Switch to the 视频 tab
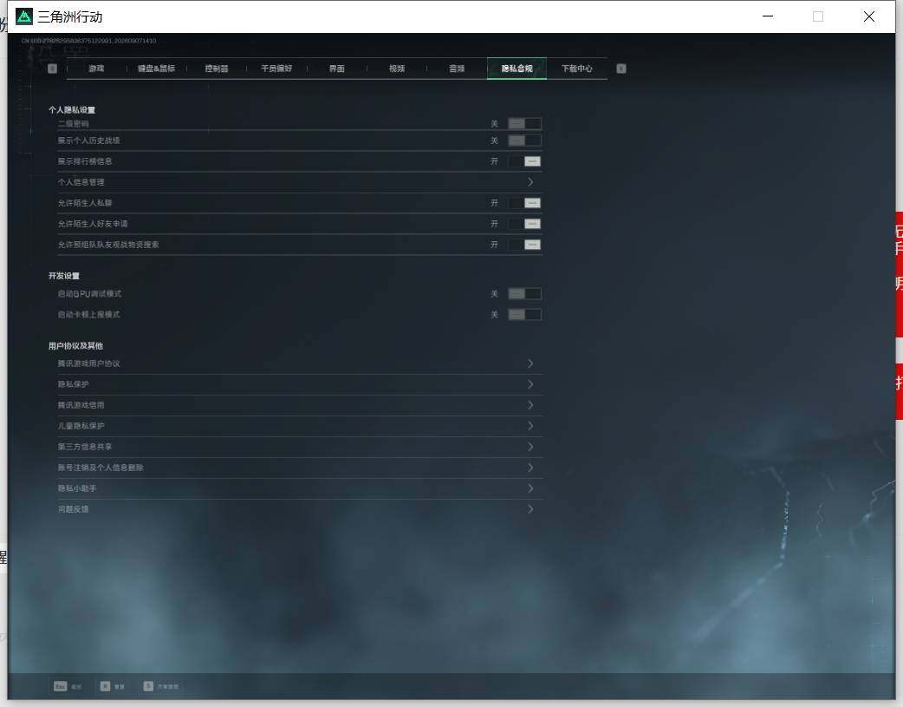This screenshot has height=707, width=903. tap(397, 69)
